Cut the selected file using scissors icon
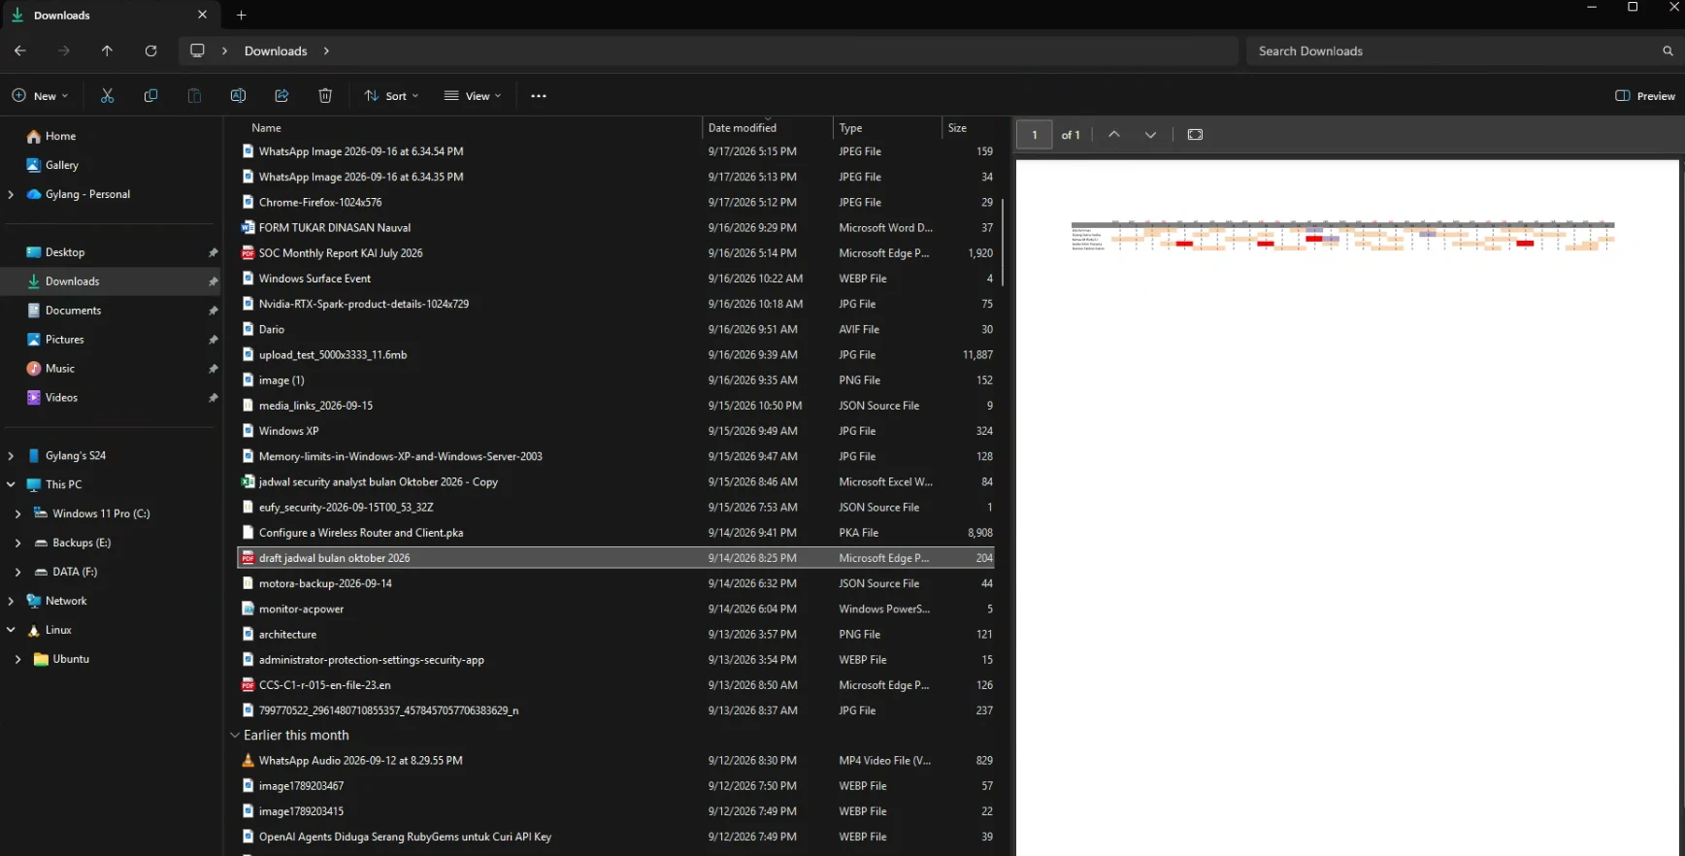This screenshot has width=1685, height=856. 107,95
